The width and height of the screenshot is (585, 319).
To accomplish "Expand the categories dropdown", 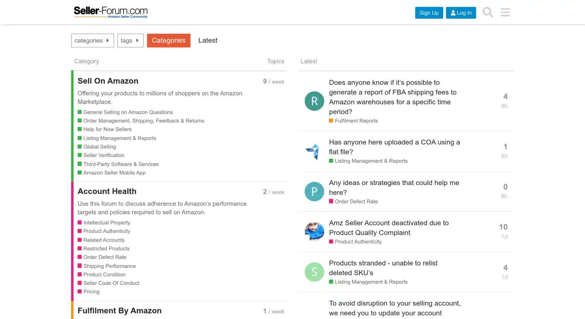I will click(x=93, y=40).
